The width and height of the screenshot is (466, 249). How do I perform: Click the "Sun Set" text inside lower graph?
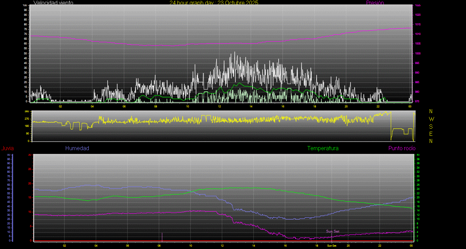pyautogui.click(x=333, y=232)
